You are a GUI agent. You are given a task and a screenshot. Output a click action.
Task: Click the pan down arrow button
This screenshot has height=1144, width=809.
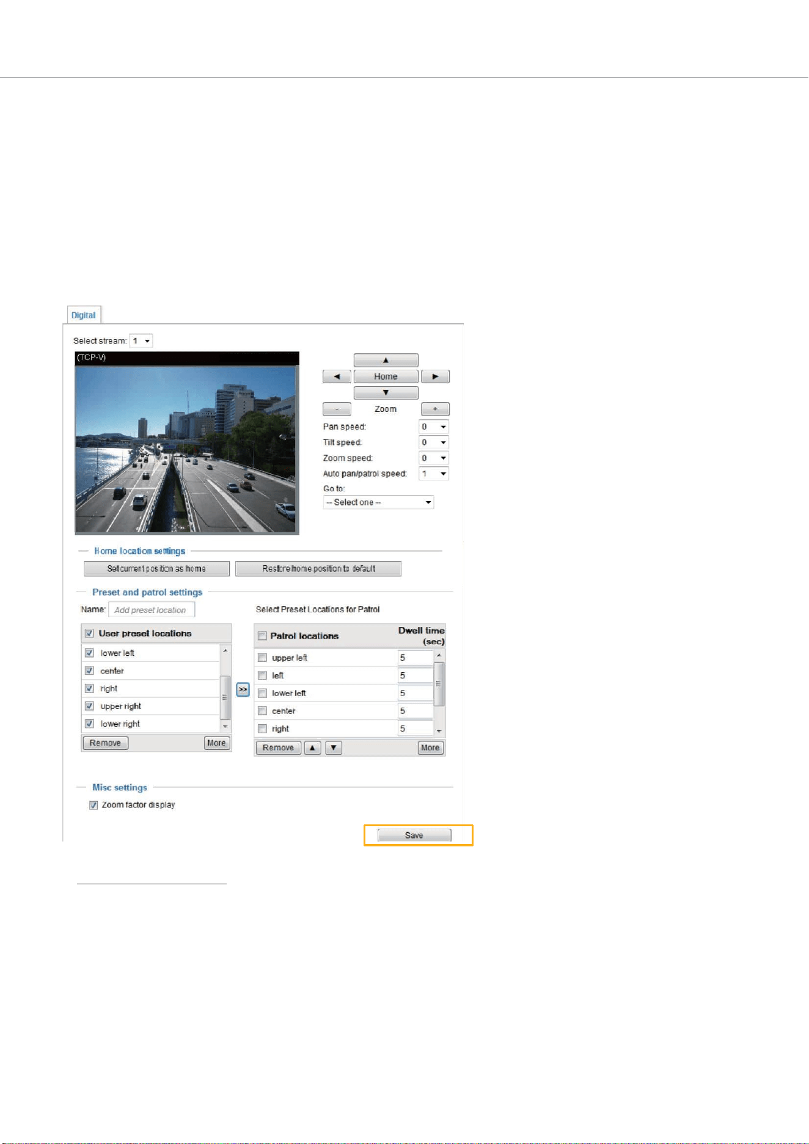point(386,392)
